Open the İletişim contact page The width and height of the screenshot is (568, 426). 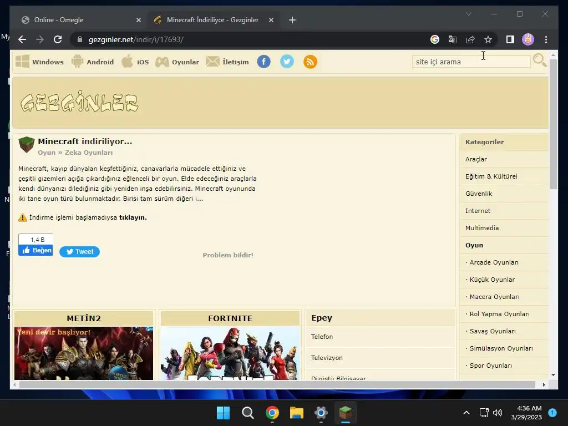click(x=227, y=62)
